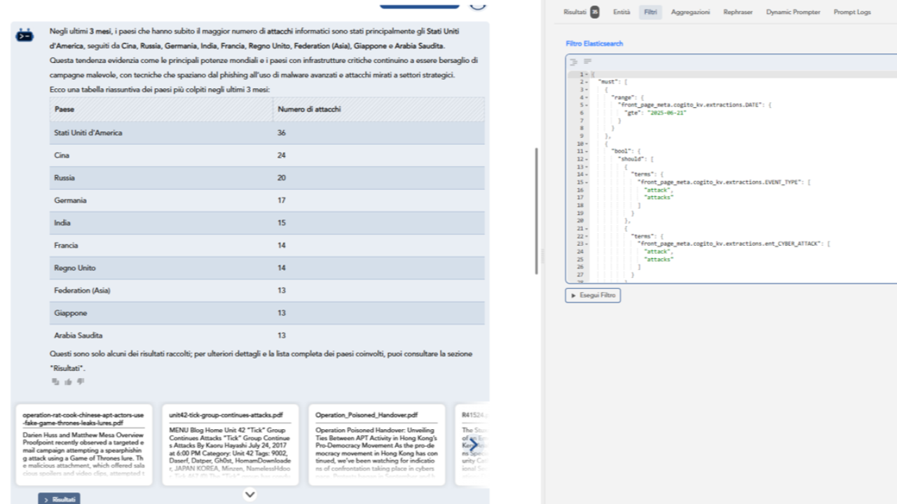Fold the "terms" block at line 14
This screenshot has height=504, width=897.
point(587,174)
